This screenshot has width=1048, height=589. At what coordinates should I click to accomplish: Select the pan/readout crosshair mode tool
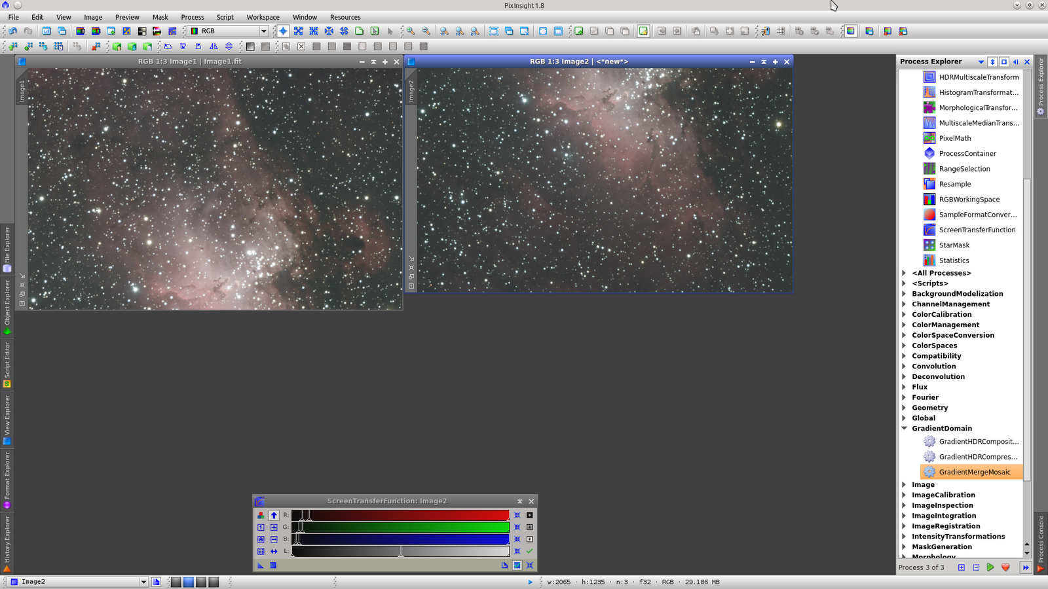pos(283,31)
